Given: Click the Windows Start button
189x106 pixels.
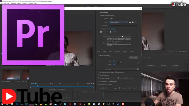Looking at the screenshot, I should click(2, 104).
